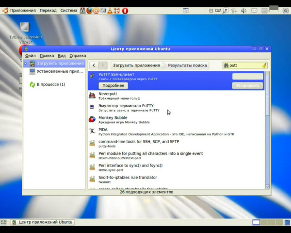Click the envelope mail indicator in tray
The width and height of the screenshot is (291, 233).
click(254, 11)
